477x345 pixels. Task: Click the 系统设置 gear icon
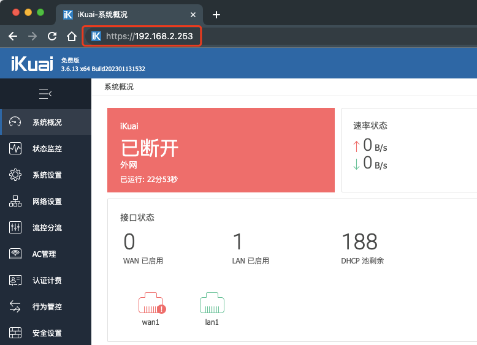pos(15,175)
